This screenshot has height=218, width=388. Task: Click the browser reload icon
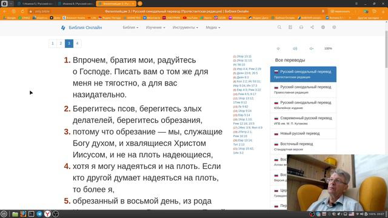click(22, 12)
